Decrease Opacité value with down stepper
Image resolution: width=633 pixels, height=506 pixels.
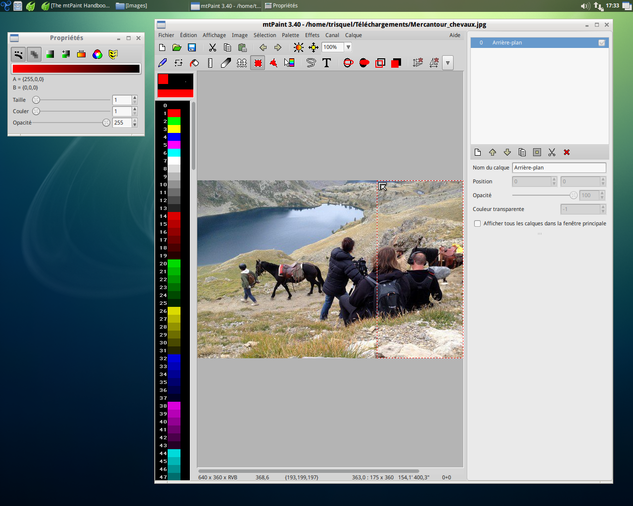click(x=135, y=125)
